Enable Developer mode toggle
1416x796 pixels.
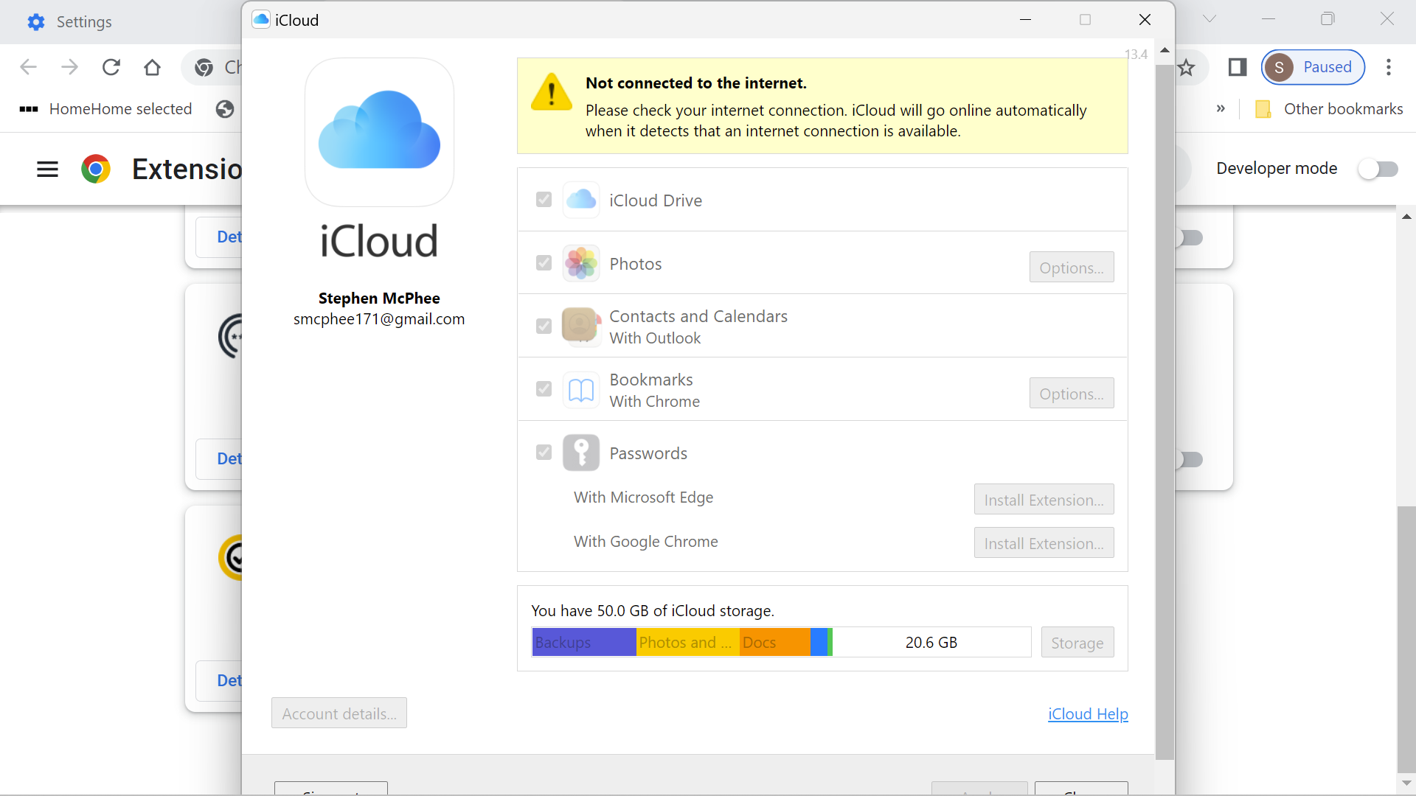tap(1378, 169)
